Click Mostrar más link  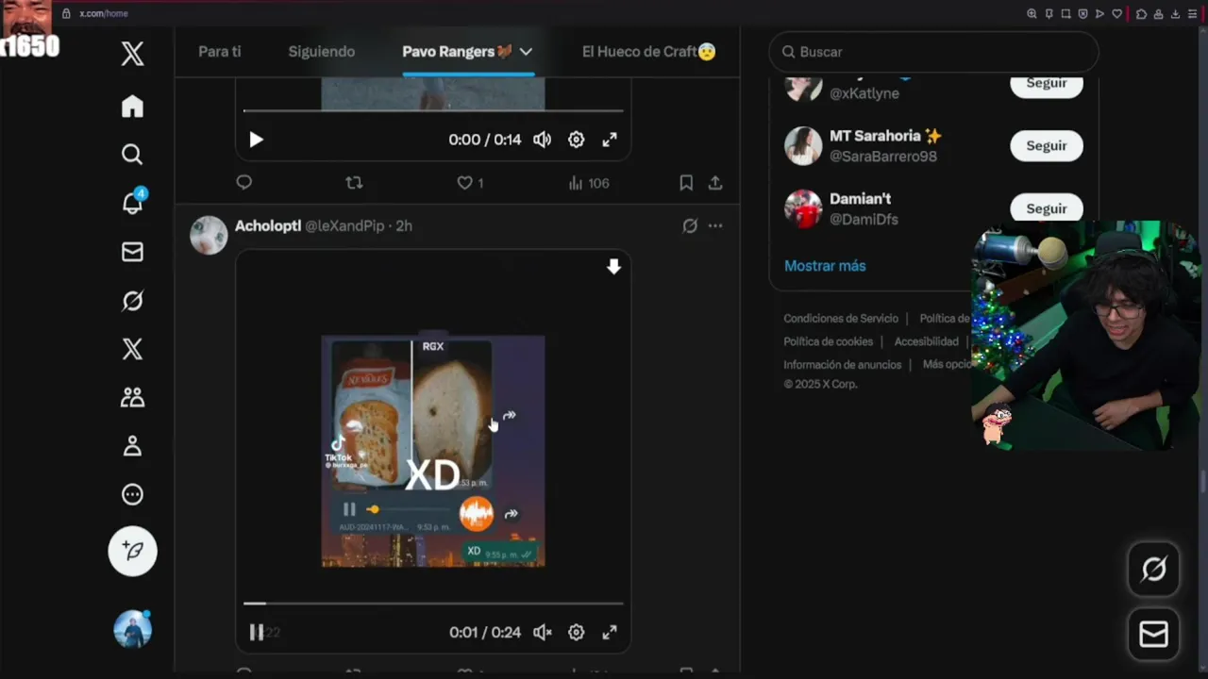click(825, 266)
